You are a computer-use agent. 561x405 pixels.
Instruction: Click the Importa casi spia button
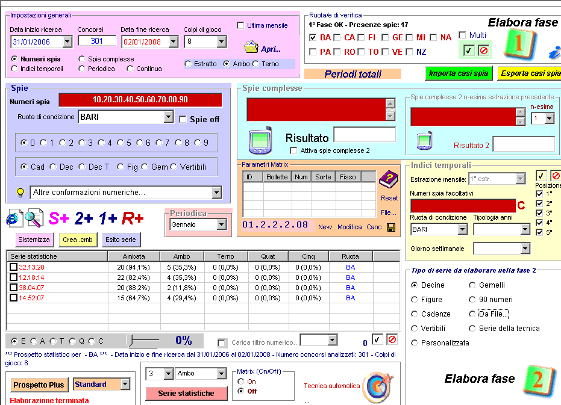click(459, 73)
